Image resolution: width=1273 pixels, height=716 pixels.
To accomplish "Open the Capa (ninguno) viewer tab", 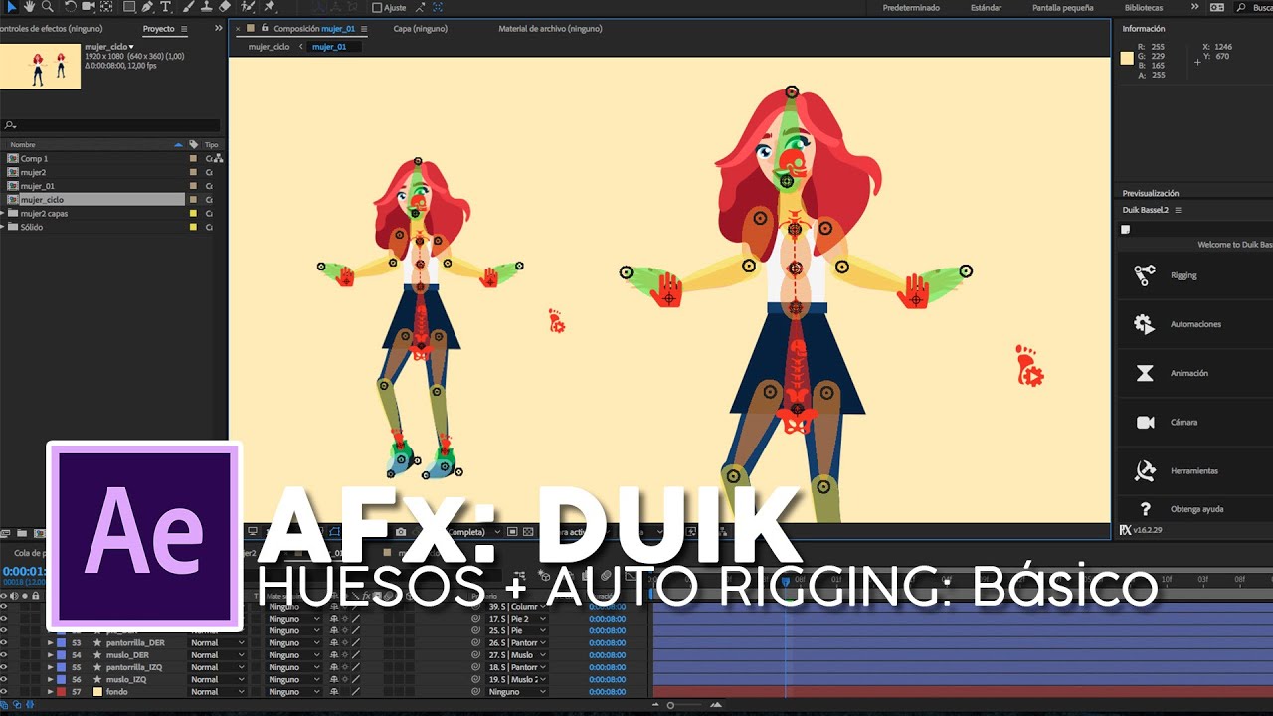I will (x=420, y=29).
